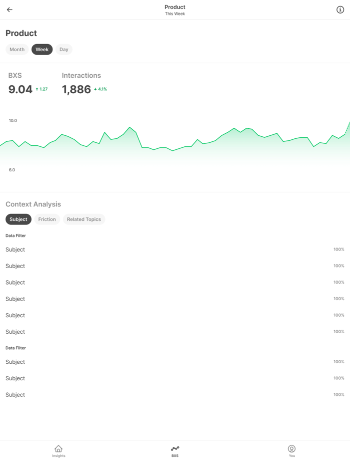Open the info circle icon in the header
350x468 pixels.
point(339,9)
